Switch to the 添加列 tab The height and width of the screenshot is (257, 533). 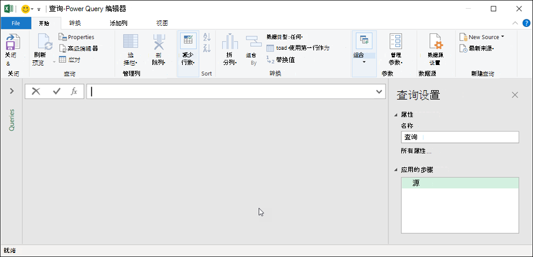click(x=118, y=23)
